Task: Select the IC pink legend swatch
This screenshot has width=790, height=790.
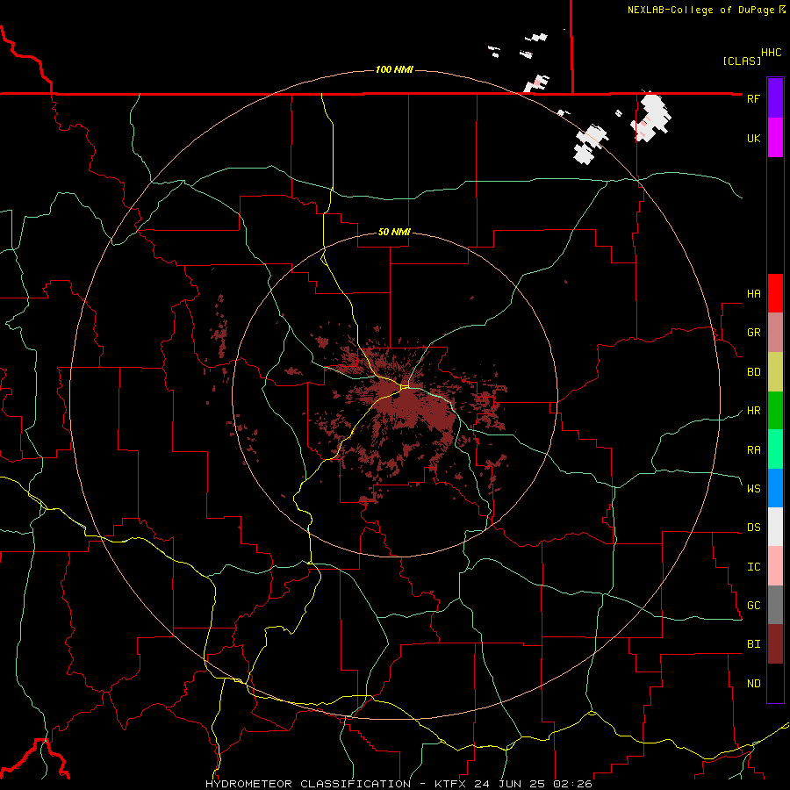Action: click(x=775, y=566)
